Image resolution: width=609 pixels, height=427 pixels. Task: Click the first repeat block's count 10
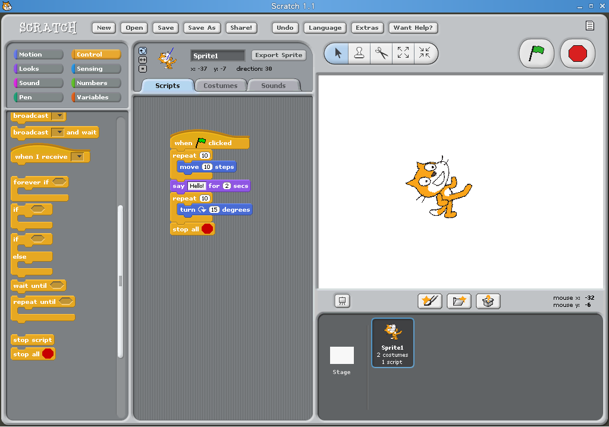(205, 155)
